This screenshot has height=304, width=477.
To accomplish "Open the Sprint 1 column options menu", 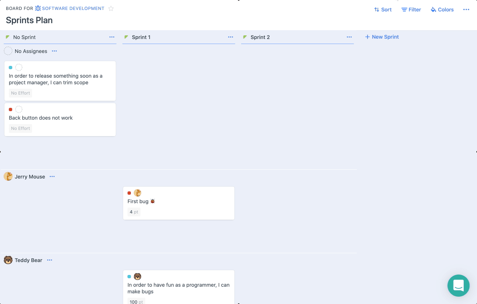I will pyautogui.click(x=230, y=37).
